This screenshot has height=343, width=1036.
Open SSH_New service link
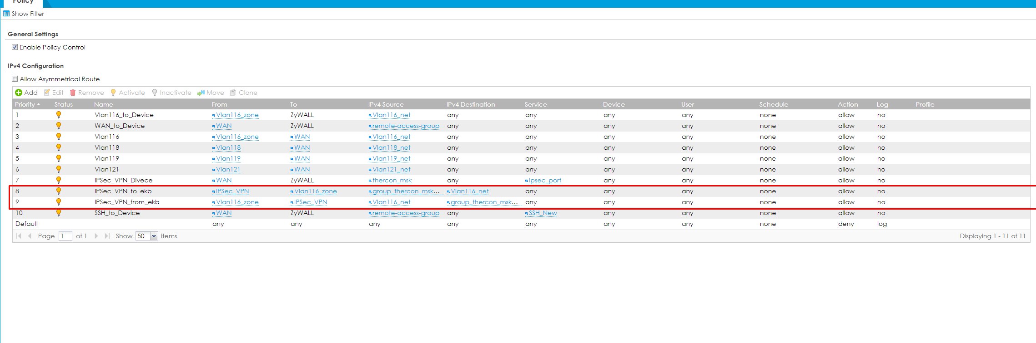[x=543, y=213]
